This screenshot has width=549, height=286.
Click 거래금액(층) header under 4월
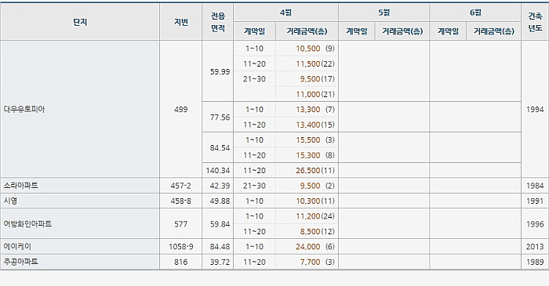(x=307, y=31)
